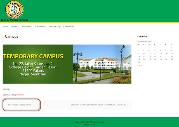179x127 pixels.
Task: Click the Al-Azhar University logo
Action: (14, 9)
